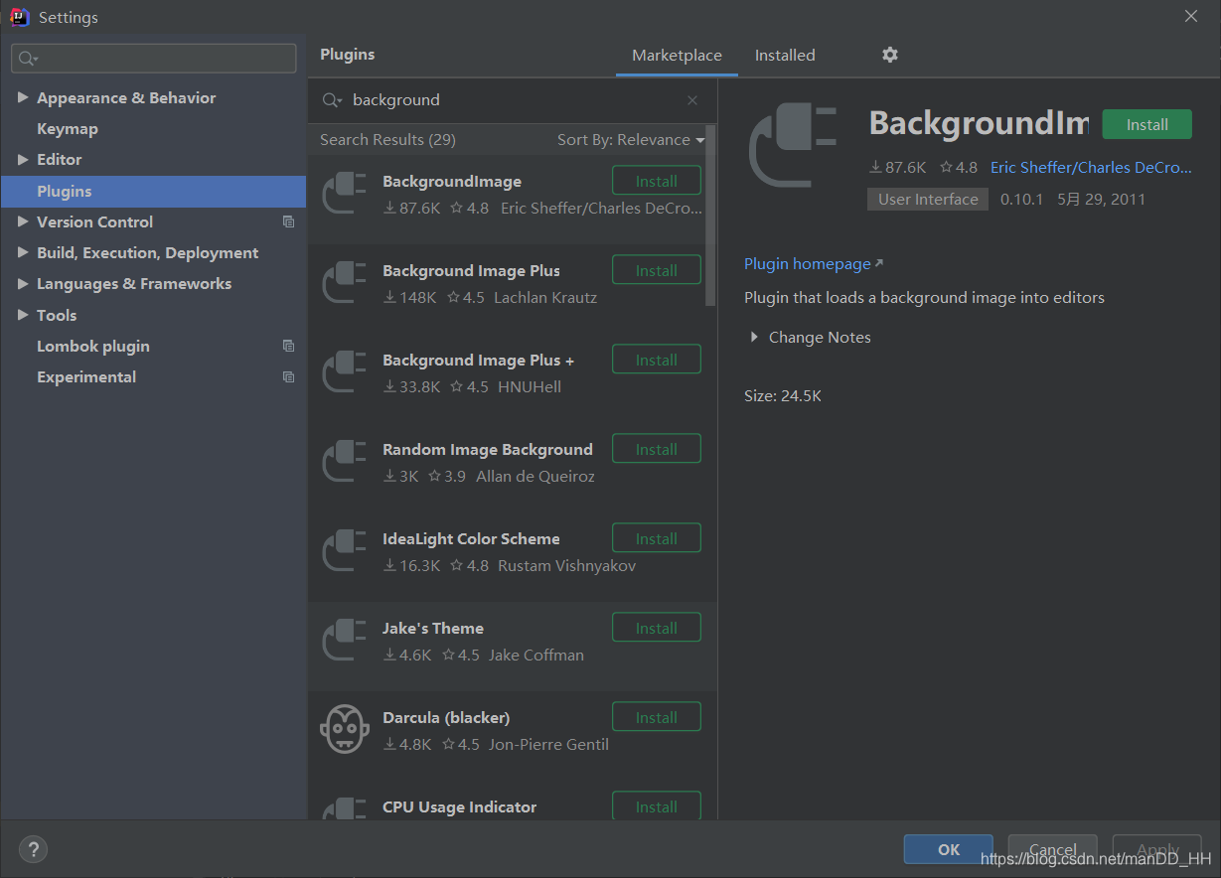1221x878 pixels.
Task: Click the copy icon beside Lombok plugin
Action: (288, 346)
